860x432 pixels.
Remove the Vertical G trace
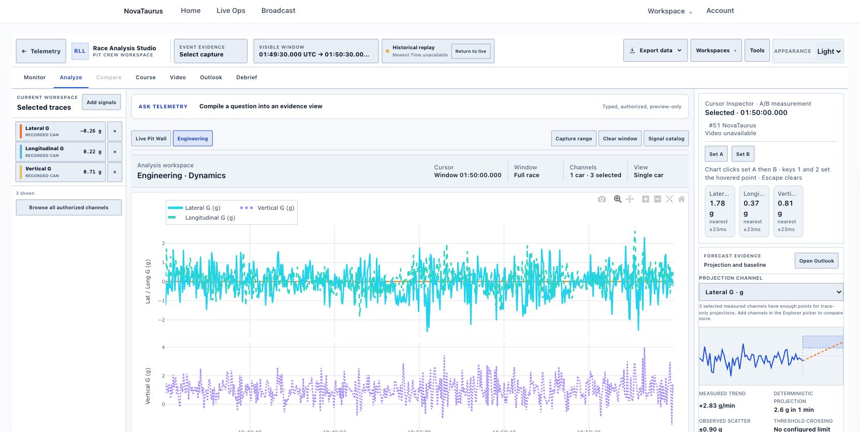115,172
